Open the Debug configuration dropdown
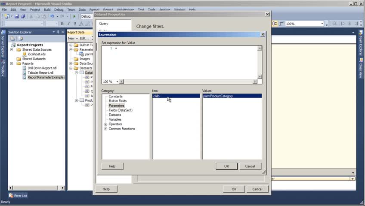This screenshot has height=206, width=365. 86,16
